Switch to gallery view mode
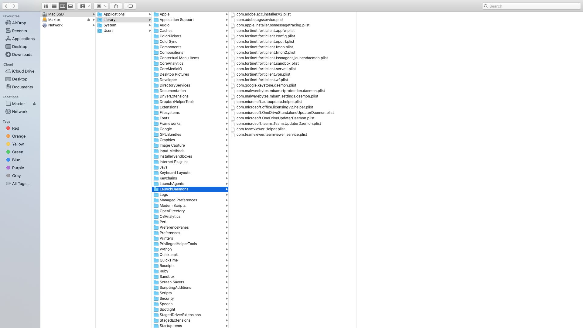The height and width of the screenshot is (328, 583). (x=71, y=6)
